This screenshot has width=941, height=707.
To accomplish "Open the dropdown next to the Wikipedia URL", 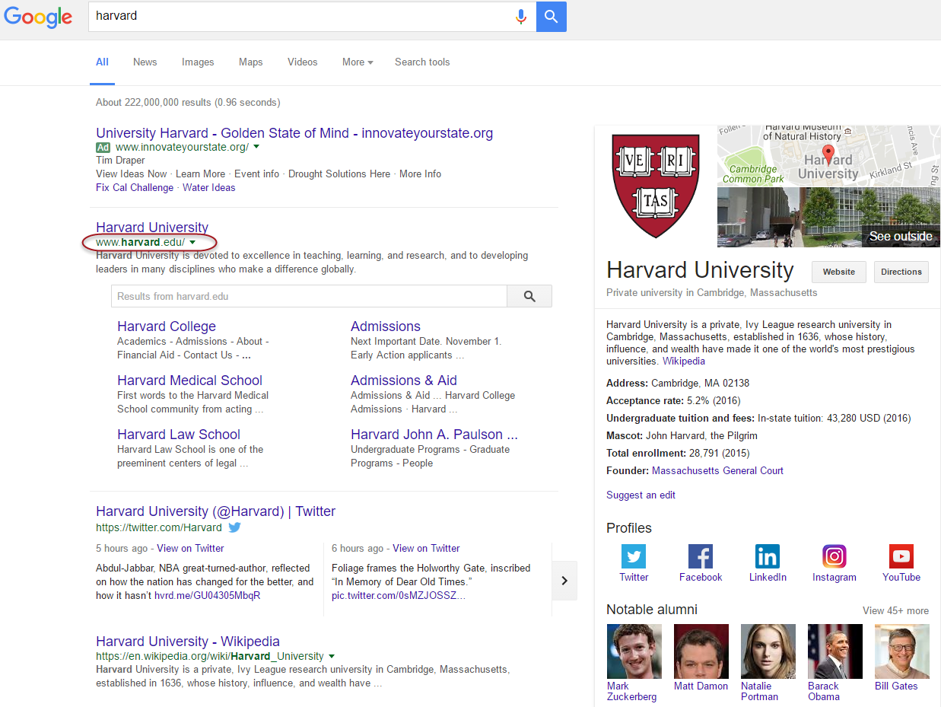I will click(x=332, y=656).
